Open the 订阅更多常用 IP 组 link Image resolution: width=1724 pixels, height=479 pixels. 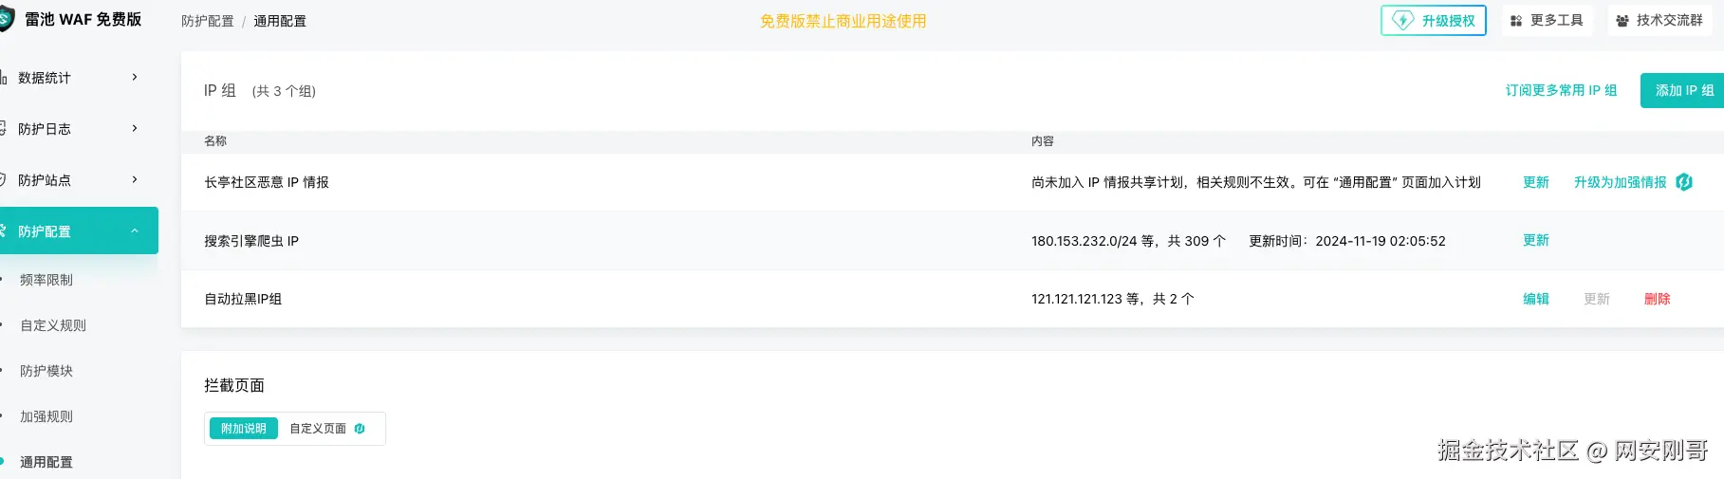[x=1561, y=90]
